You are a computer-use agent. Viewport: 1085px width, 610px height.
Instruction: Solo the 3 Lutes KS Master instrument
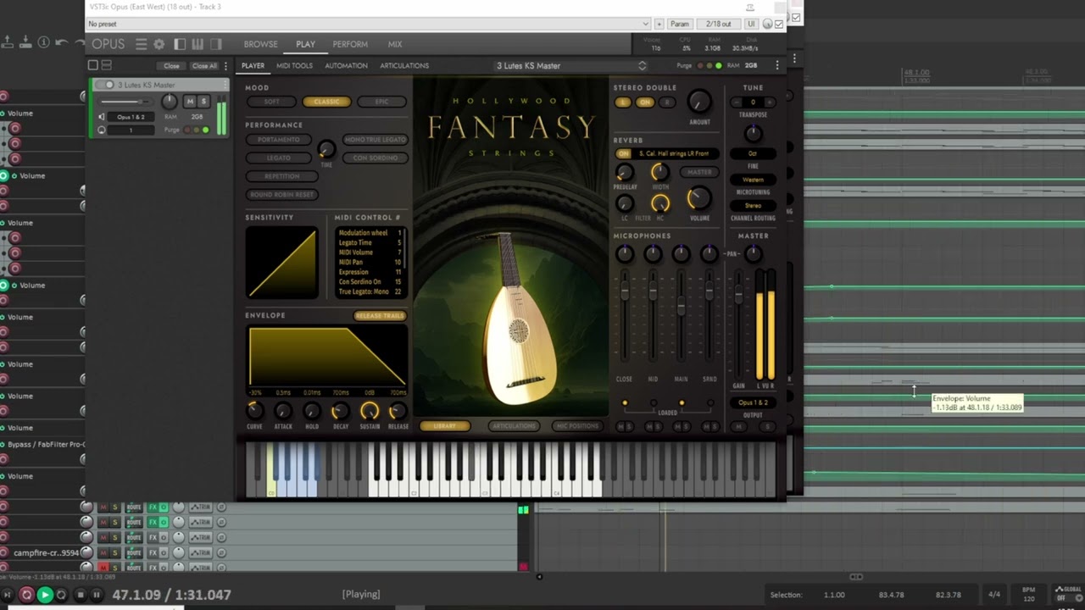coord(203,102)
